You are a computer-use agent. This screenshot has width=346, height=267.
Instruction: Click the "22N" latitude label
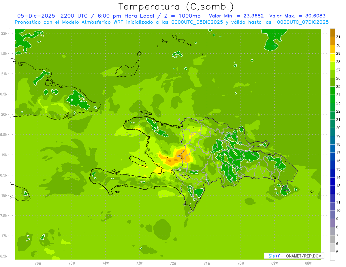(4, 33)
